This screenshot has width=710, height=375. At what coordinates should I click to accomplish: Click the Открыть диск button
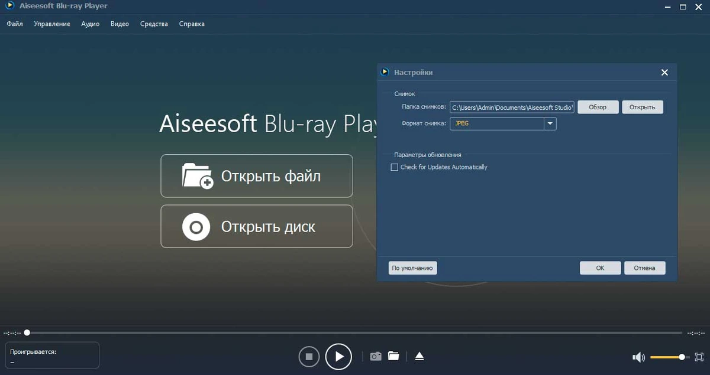pos(257,226)
